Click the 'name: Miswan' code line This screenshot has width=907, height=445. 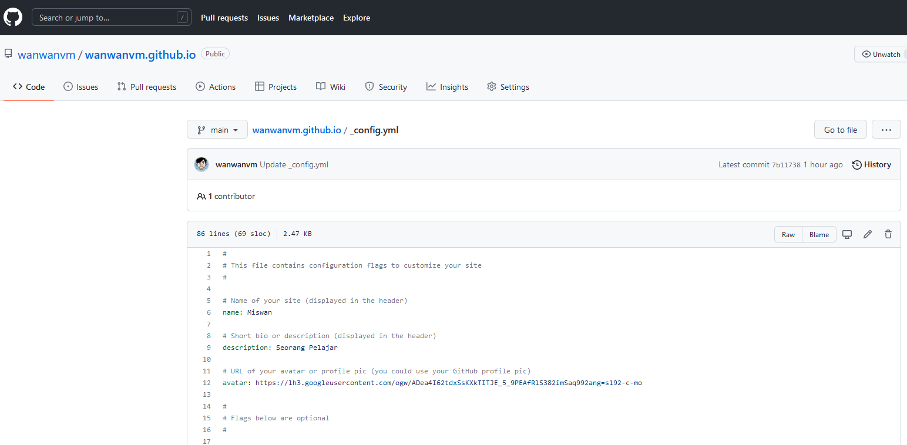pos(247,312)
